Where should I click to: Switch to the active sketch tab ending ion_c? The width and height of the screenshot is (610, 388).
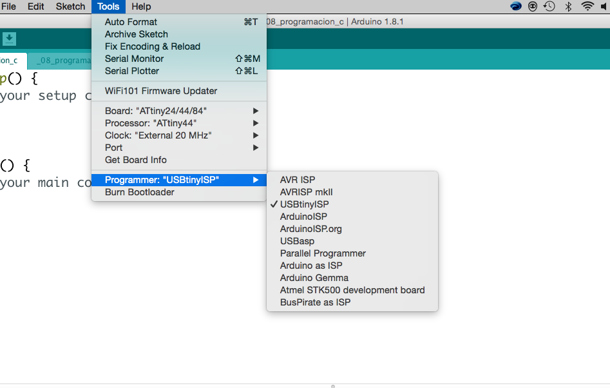click(13, 61)
